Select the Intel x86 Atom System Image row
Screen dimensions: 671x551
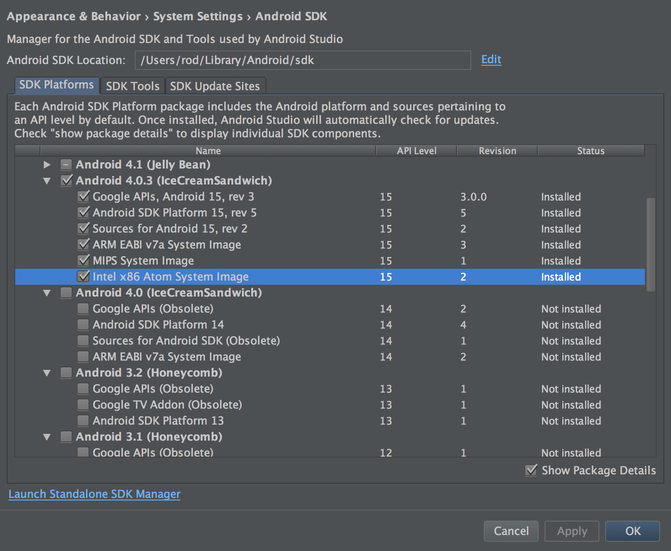pyautogui.click(x=330, y=277)
